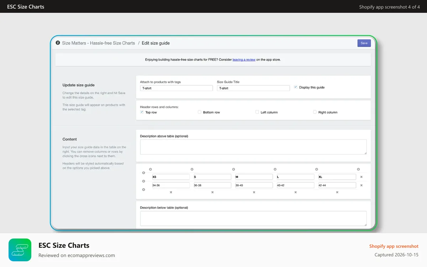The height and width of the screenshot is (267, 427).
Task: Edit the 40-42 table cell
Action: [296, 185]
